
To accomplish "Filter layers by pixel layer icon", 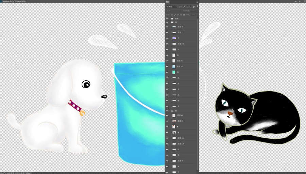I will (x=180, y=7).
